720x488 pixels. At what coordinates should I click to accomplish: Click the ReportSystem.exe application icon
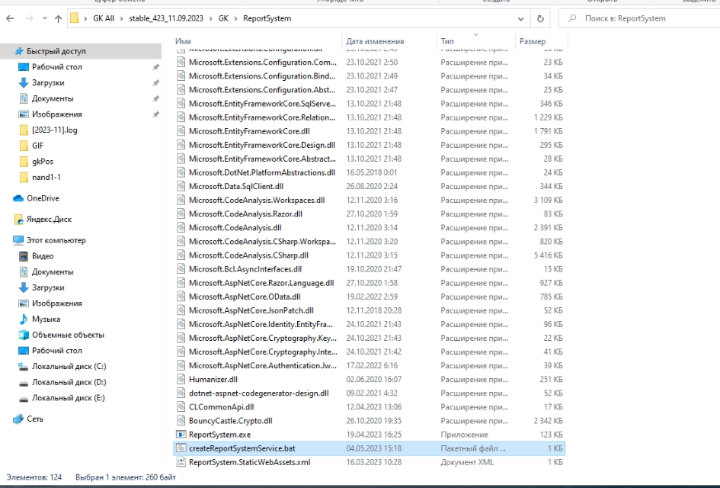pyautogui.click(x=181, y=435)
